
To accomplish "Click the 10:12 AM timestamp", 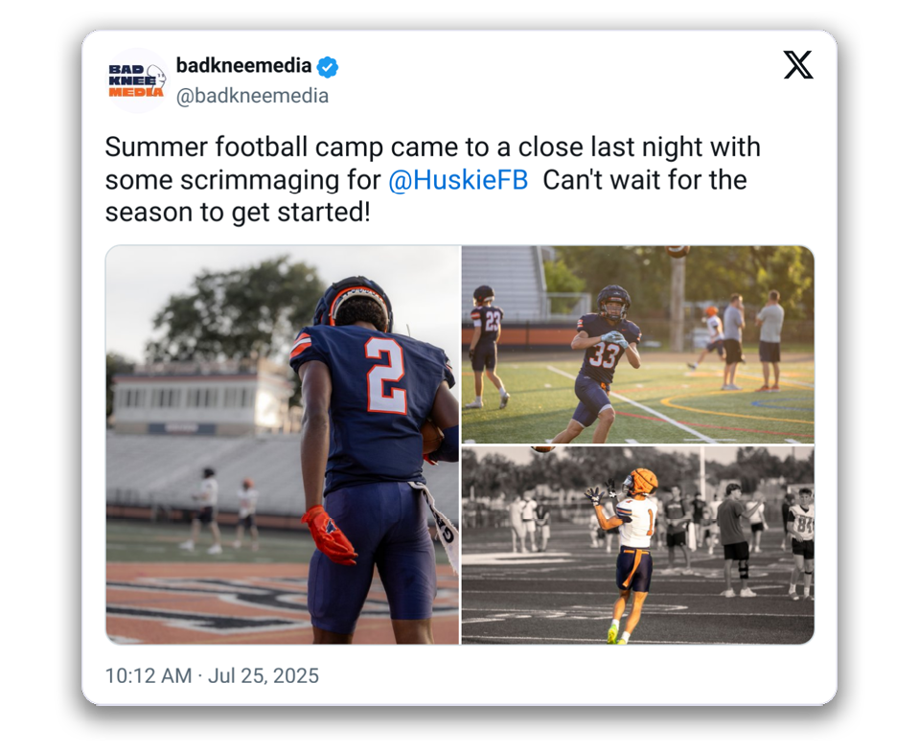I will pos(149,675).
